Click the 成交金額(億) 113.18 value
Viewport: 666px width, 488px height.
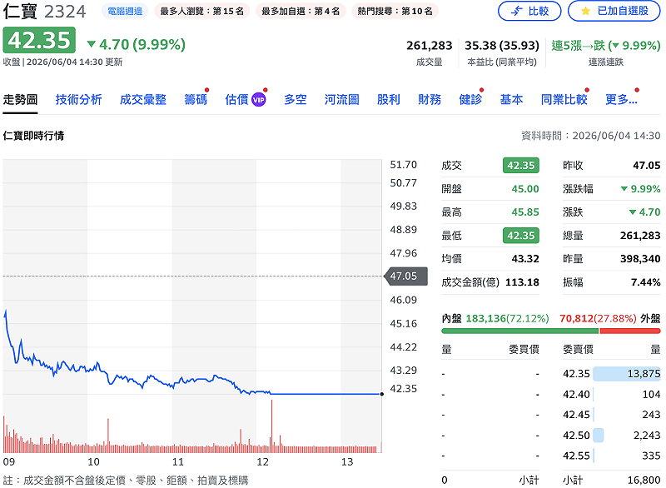[x=522, y=282]
